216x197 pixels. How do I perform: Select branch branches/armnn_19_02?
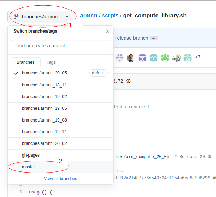61,97
